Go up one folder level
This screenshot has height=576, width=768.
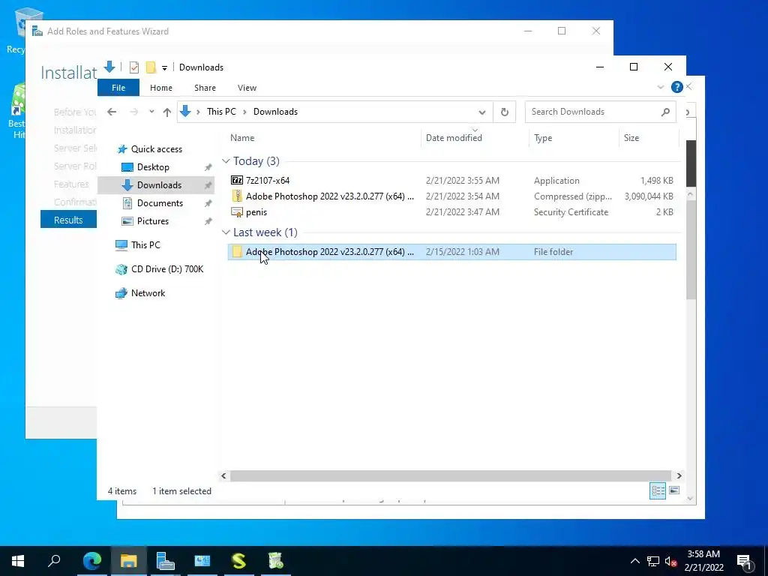(x=167, y=112)
